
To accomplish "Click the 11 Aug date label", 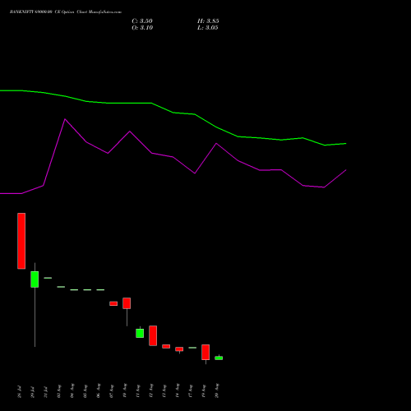I will [x=138, y=391].
